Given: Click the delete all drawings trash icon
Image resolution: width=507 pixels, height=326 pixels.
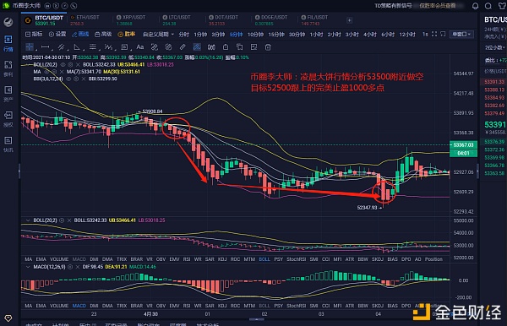Looking at the screenshot, I should [268, 47].
